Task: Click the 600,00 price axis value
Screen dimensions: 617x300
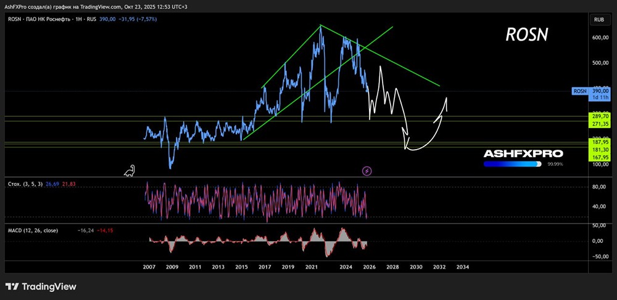Action: [x=600, y=38]
